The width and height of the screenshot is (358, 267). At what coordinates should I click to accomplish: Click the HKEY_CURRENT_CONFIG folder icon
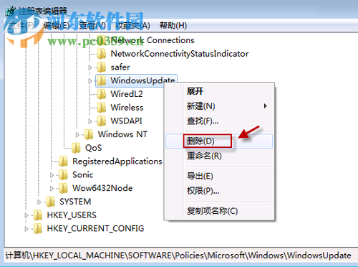click(x=38, y=228)
